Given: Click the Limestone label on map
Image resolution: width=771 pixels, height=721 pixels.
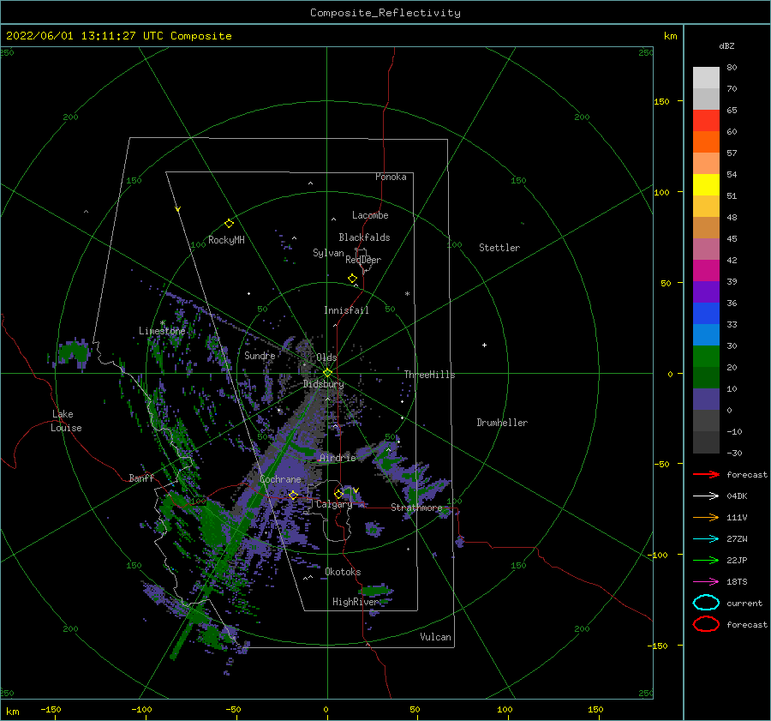Looking at the screenshot, I should [162, 331].
